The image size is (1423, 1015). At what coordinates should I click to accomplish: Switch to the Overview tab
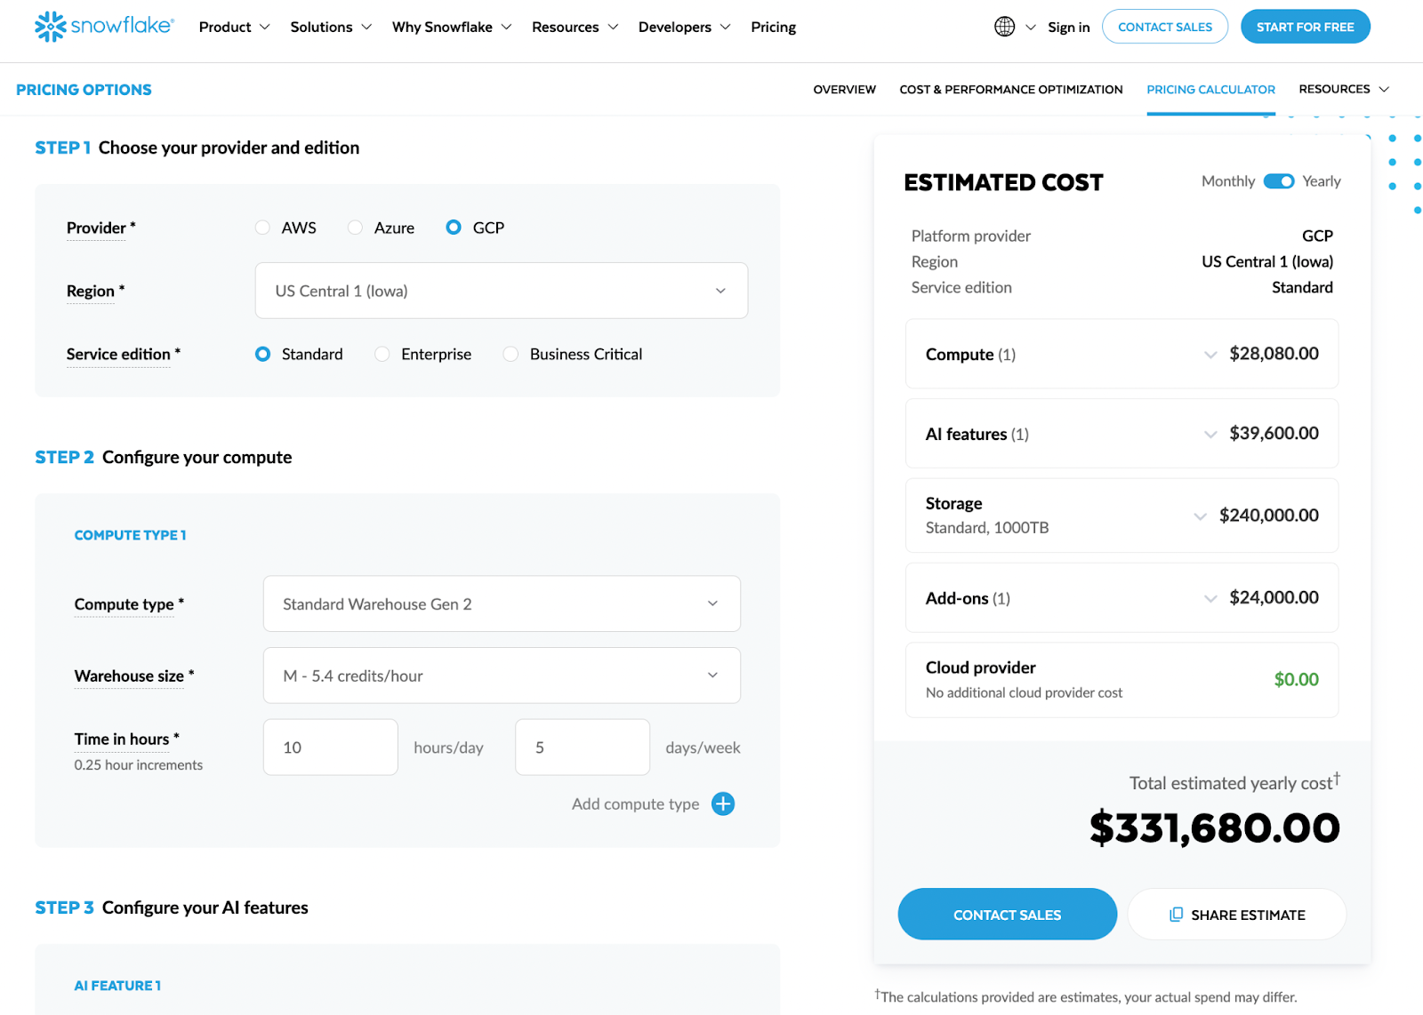pos(844,89)
